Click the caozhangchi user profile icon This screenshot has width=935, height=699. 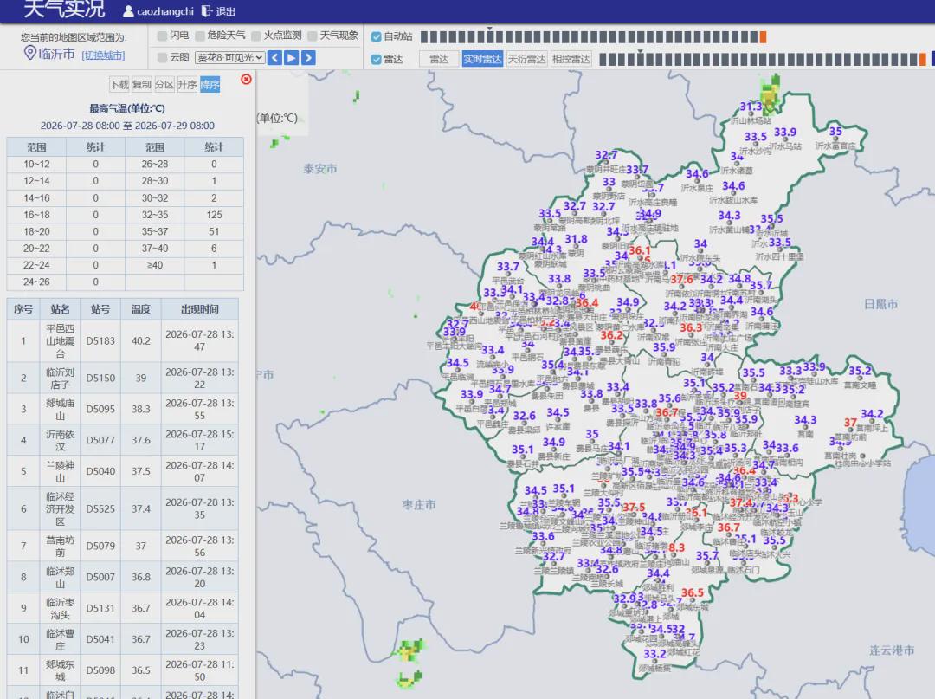[128, 11]
